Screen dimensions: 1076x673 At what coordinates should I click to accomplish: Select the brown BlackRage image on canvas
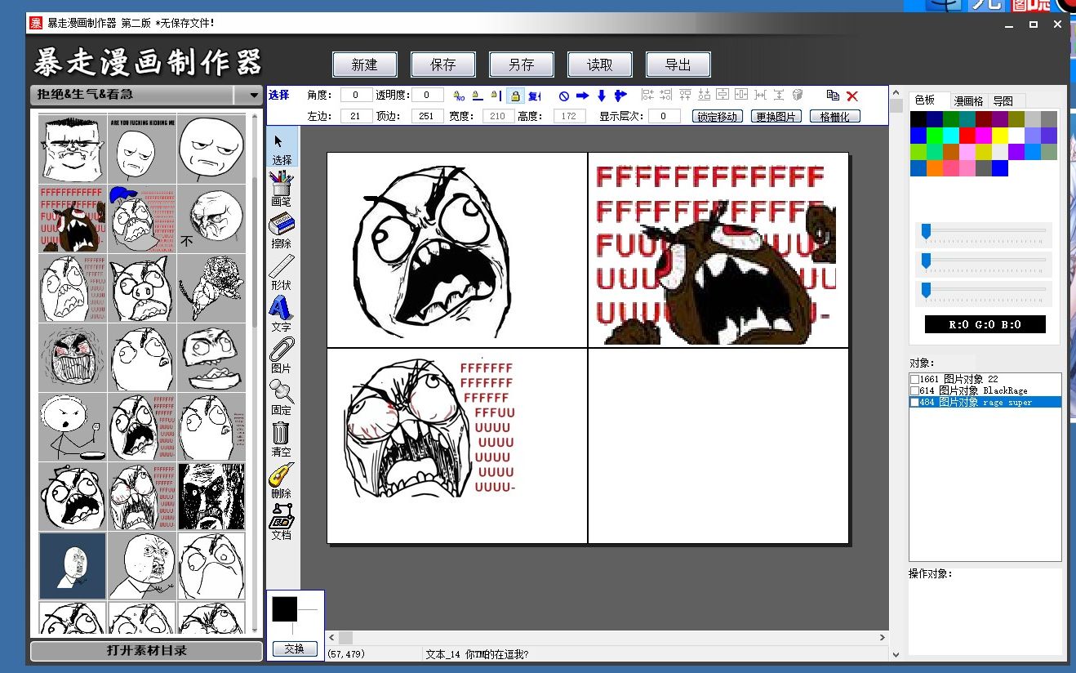click(715, 254)
